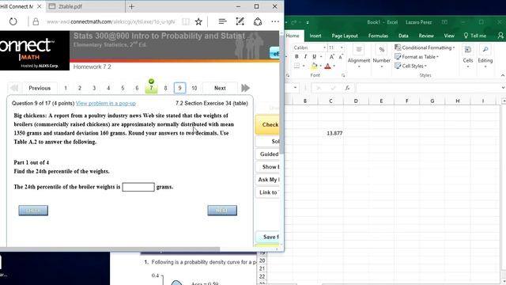Switch to Excel Insert tab
506x285 pixels.
tap(315, 36)
